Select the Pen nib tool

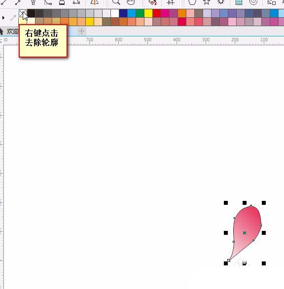33,2
